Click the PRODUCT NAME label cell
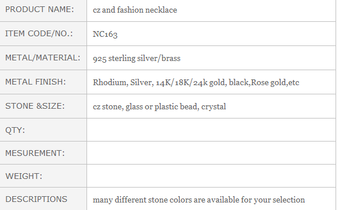This screenshot has width=339, height=210. click(43, 10)
